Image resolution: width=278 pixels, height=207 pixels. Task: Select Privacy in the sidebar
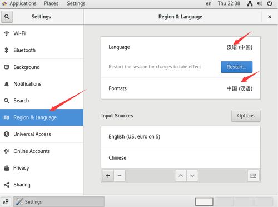click(x=42, y=168)
